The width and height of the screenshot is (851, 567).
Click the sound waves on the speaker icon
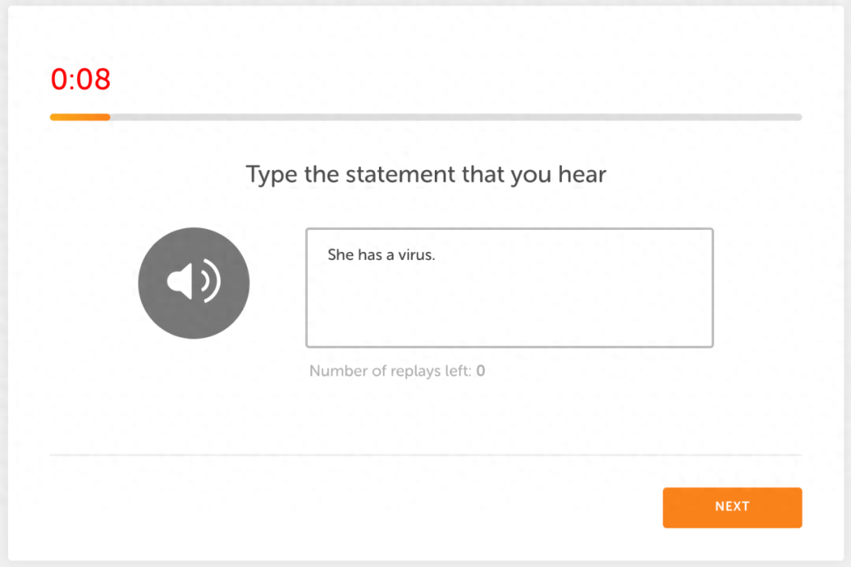tap(210, 281)
